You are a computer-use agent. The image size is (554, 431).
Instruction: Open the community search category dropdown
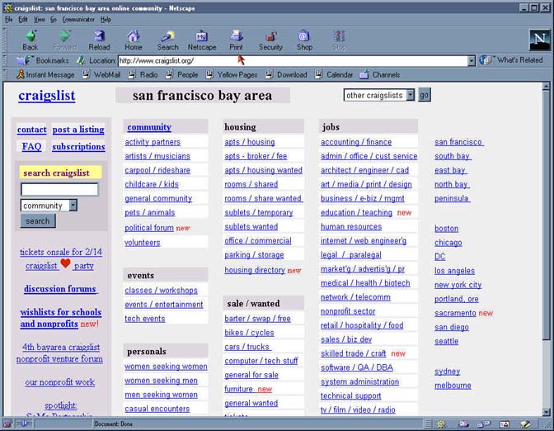(x=49, y=206)
